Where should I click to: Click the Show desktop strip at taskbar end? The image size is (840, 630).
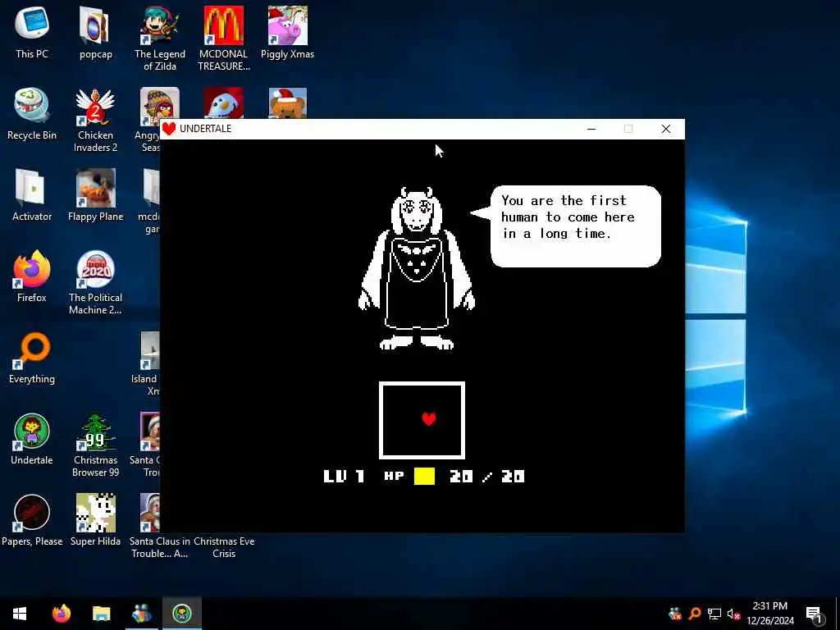838,614
